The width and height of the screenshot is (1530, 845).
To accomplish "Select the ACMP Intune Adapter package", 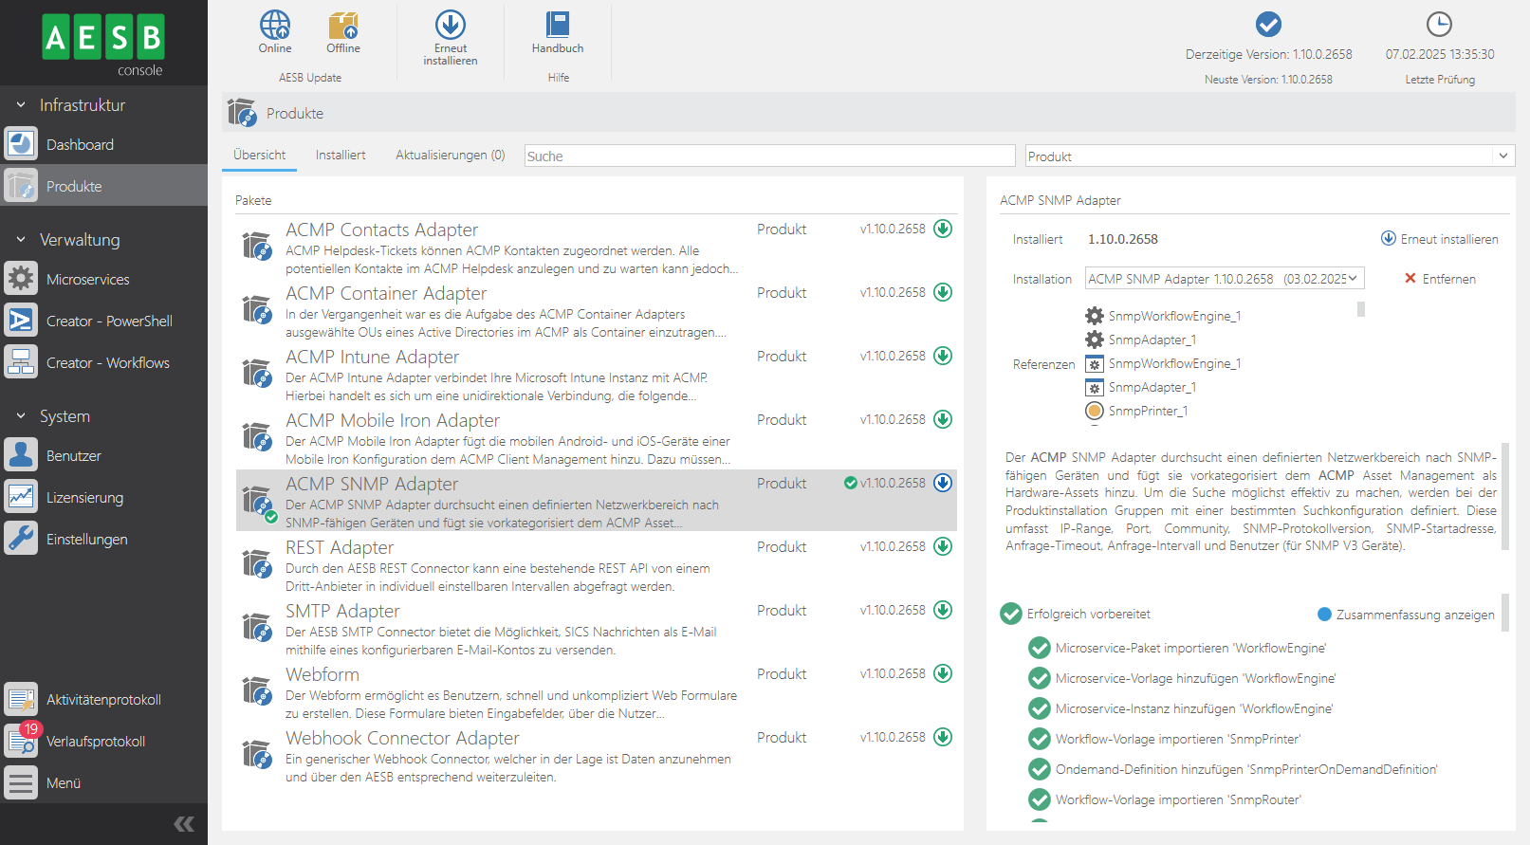I will point(596,375).
